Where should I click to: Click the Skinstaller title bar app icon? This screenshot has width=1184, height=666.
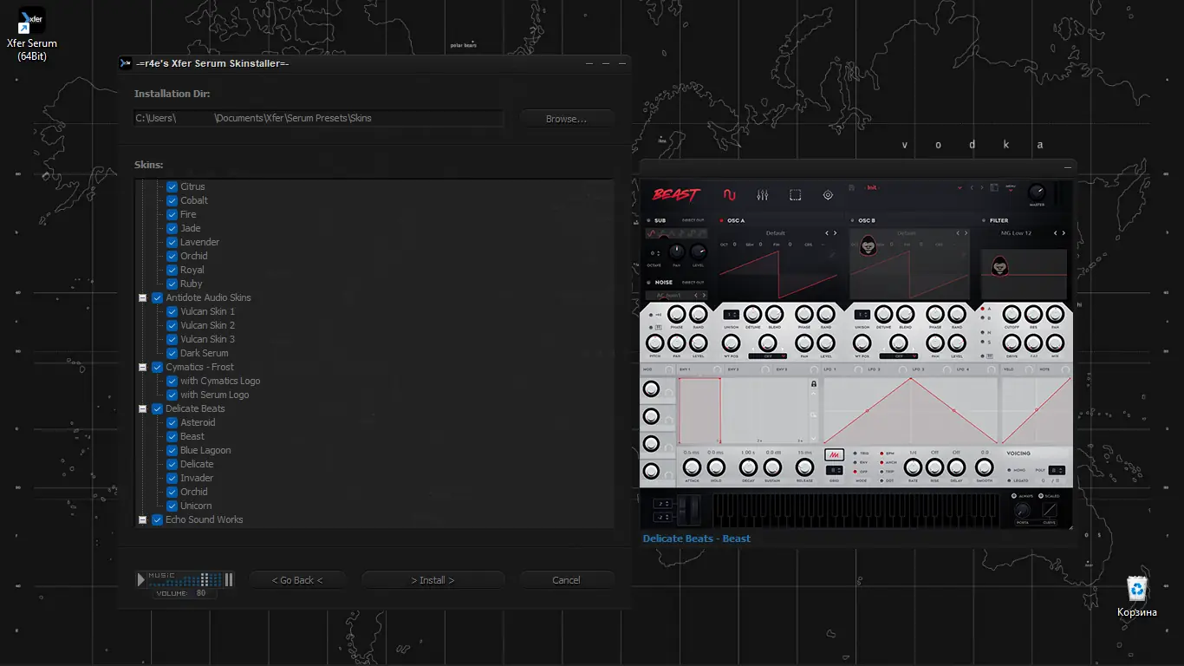[x=126, y=63]
